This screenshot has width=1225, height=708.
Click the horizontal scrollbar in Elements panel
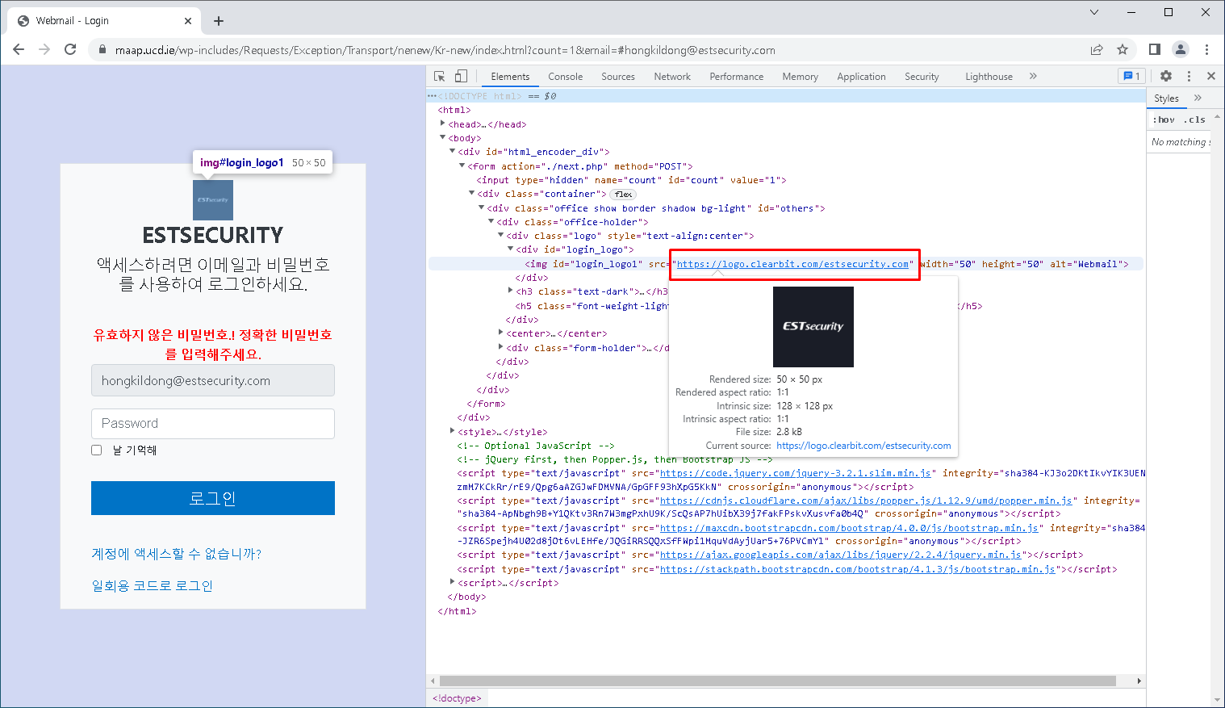click(778, 681)
